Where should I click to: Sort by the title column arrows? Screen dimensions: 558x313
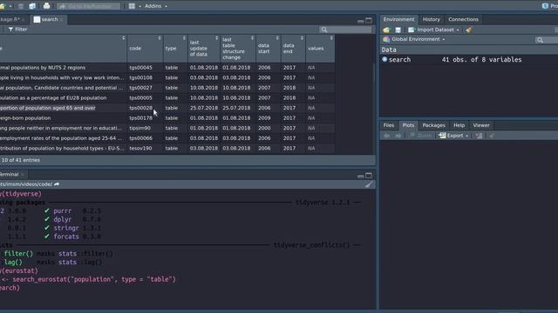point(124,38)
